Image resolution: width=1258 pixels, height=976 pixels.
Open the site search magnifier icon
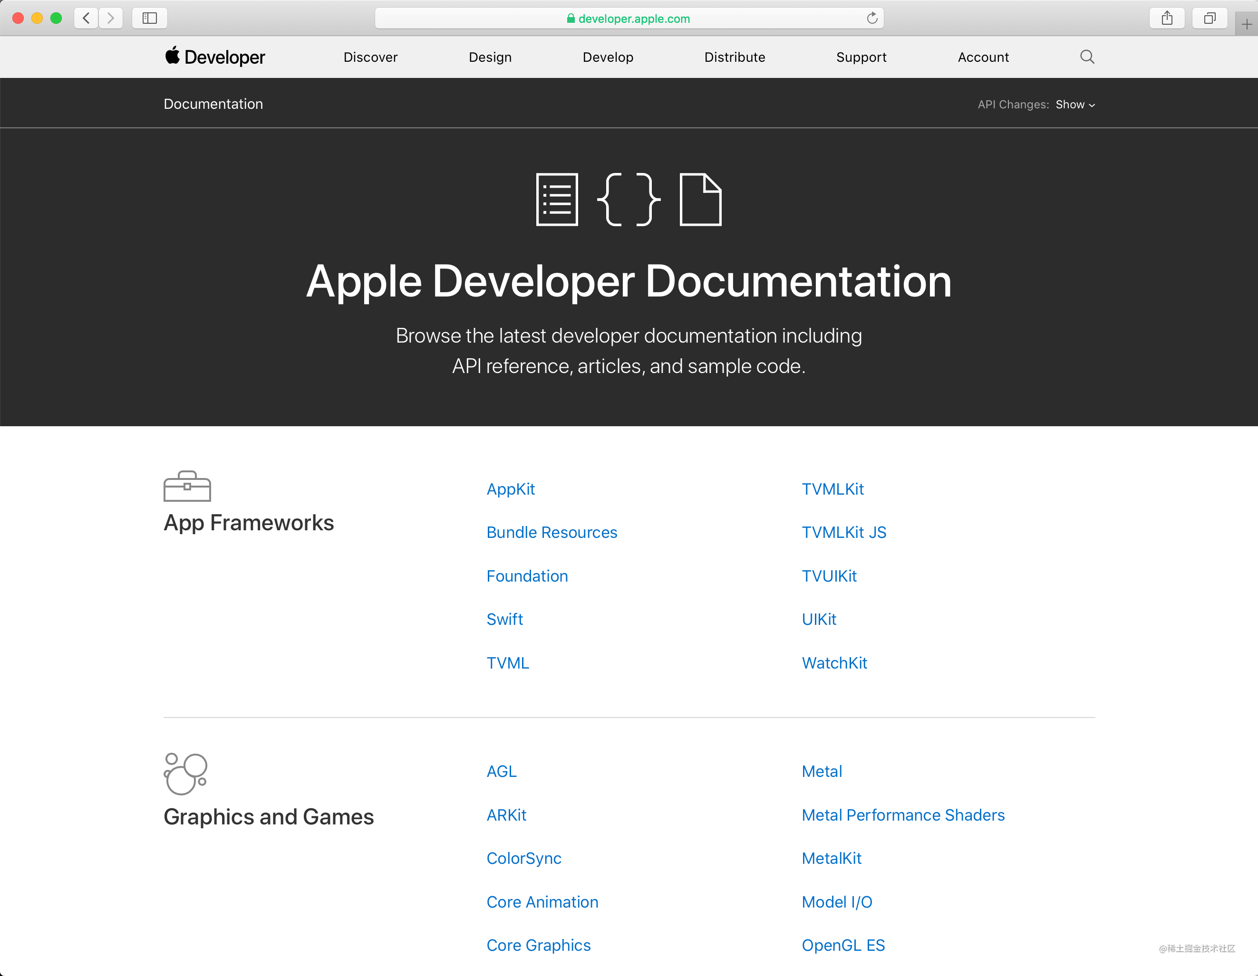click(x=1087, y=57)
